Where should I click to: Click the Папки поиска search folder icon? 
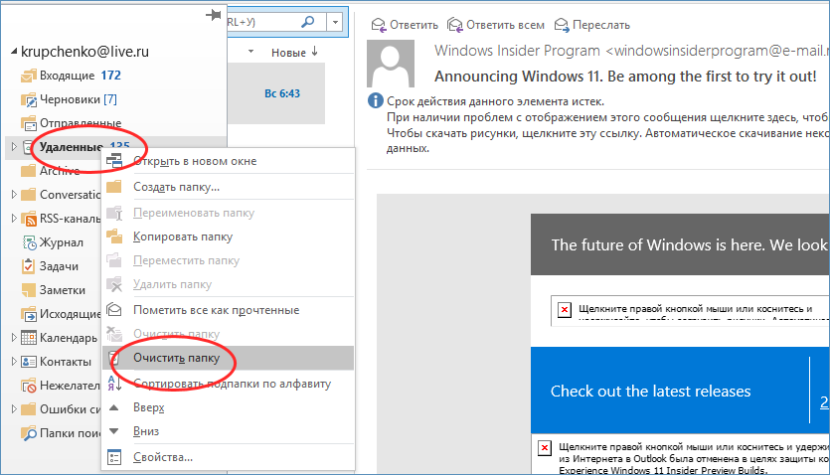29,433
